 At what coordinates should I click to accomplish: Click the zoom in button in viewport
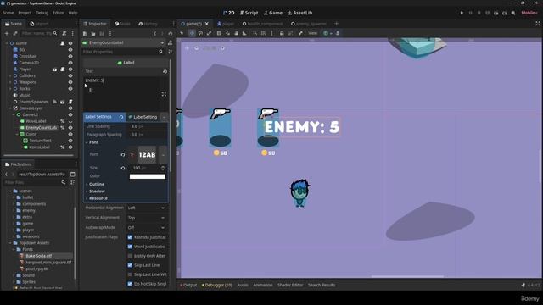(x=222, y=48)
